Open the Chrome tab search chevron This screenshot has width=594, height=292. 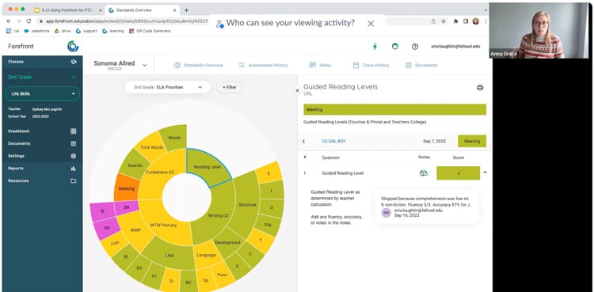[x=485, y=10]
